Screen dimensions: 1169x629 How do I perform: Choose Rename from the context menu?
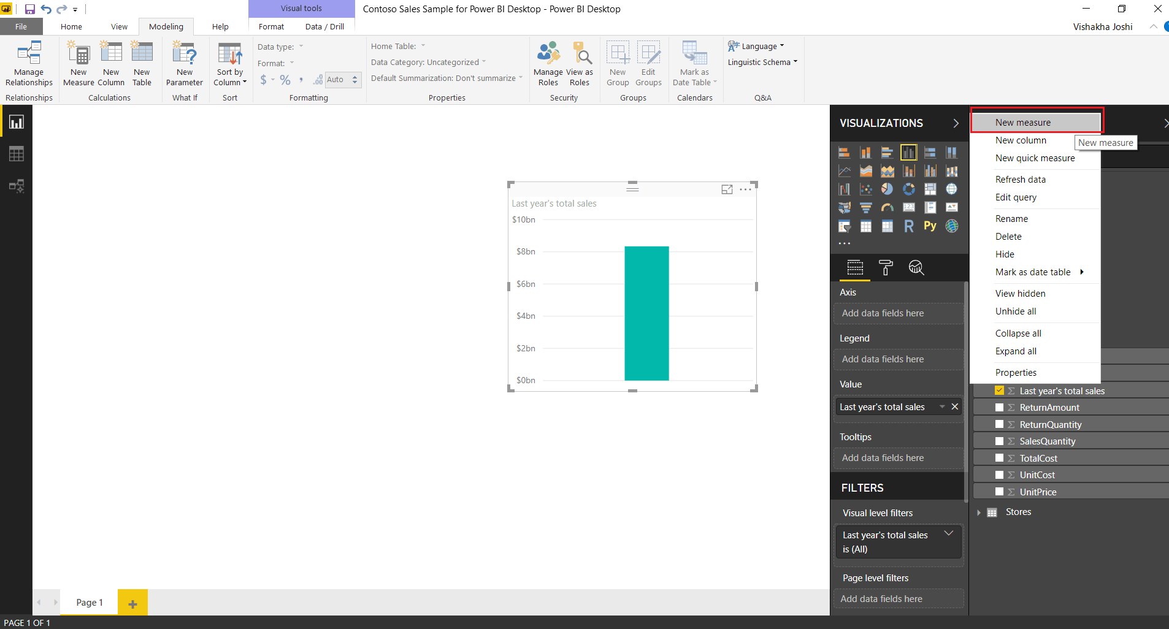(1011, 218)
